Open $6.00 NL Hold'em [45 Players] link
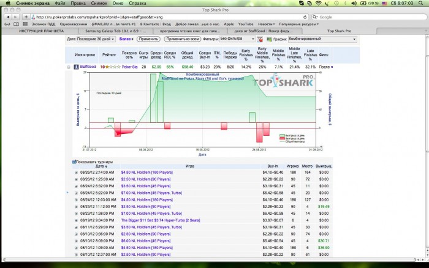429x268 pixels. click(x=146, y=240)
